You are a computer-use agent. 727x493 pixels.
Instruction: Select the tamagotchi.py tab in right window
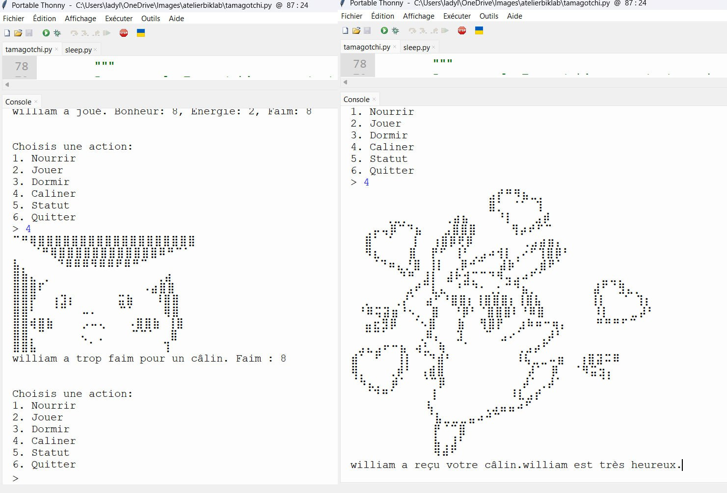coord(366,47)
